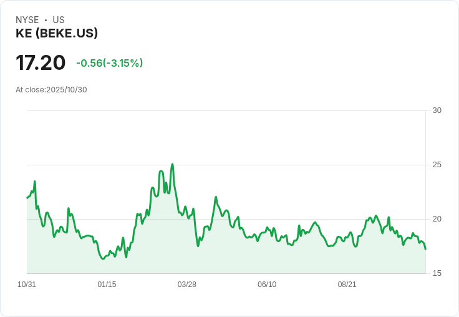The width and height of the screenshot is (459, 317).
Task: Select the 20 y-axis label
Action: tap(437, 219)
